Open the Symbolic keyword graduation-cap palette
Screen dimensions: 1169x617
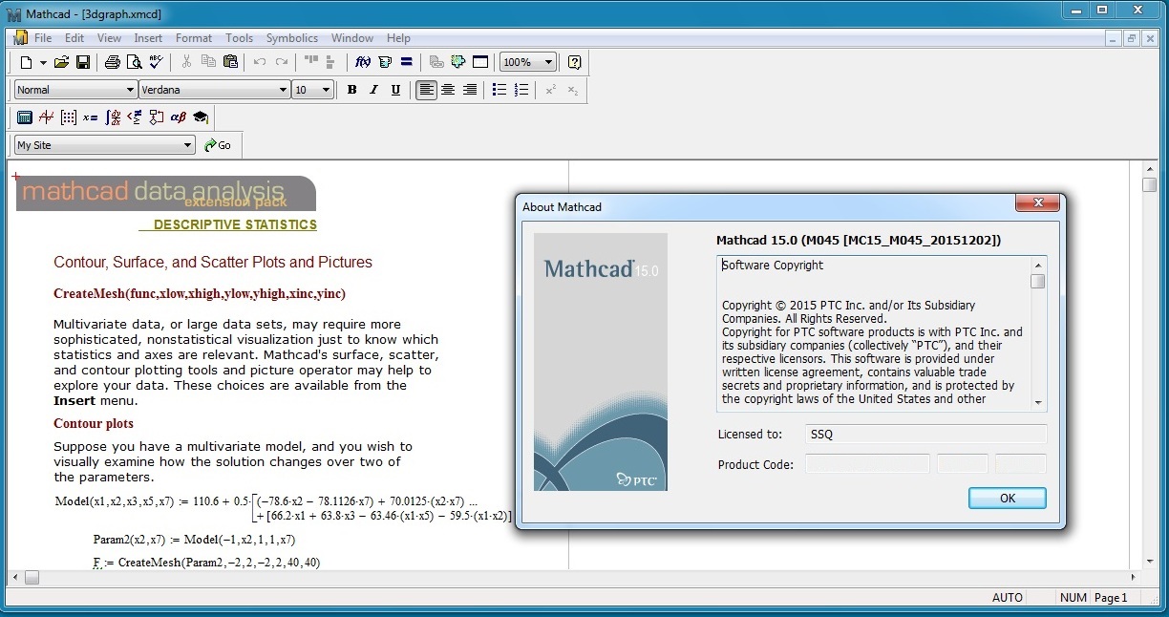point(200,117)
